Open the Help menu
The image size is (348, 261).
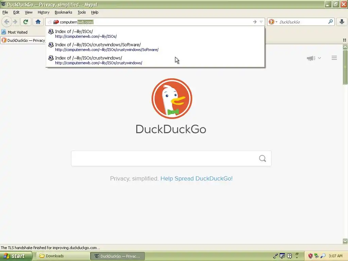94,12
